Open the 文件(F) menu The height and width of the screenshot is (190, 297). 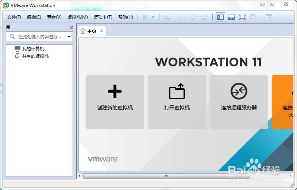(x=14, y=17)
